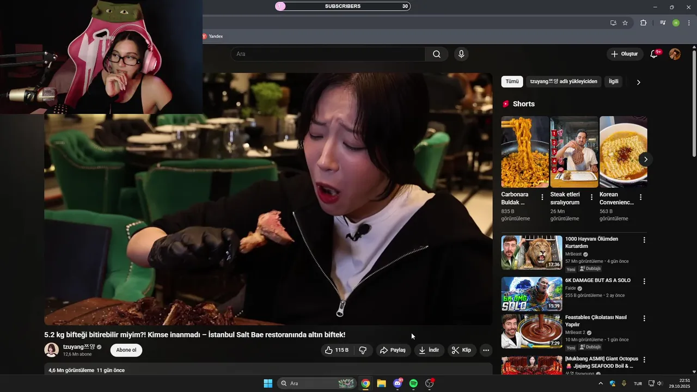Open OBS Studio from the taskbar

click(x=430, y=383)
